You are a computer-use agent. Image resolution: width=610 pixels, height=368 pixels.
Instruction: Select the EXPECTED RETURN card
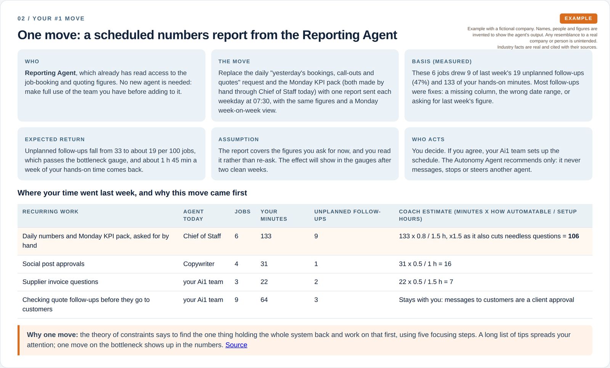[111, 154]
